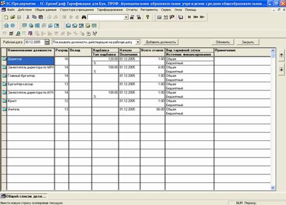
Task: Click the boxed question mark icon in third toolbar
Action: 89,33
